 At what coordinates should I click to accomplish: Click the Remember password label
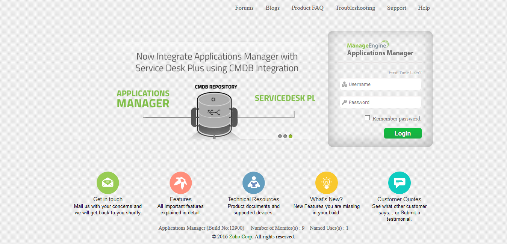tap(397, 119)
